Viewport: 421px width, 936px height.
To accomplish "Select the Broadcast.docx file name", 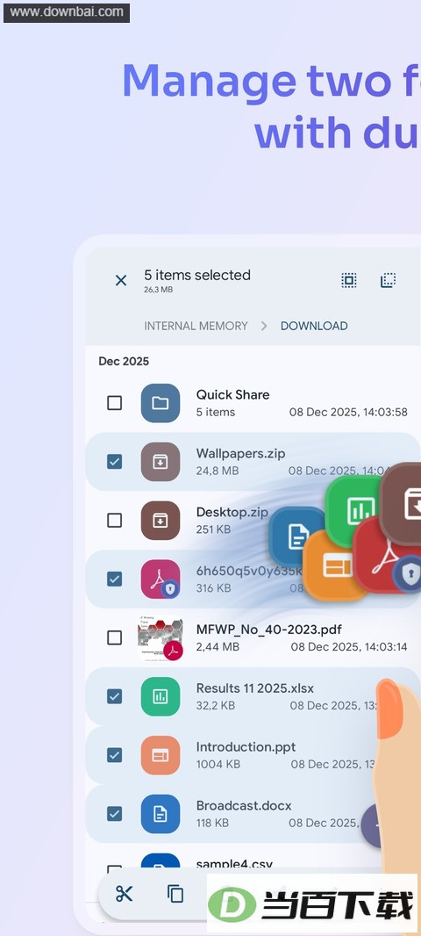I will (x=244, y=805).
